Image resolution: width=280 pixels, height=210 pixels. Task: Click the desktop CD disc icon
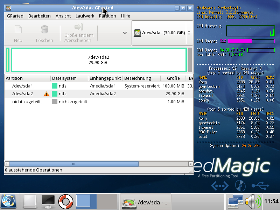tap(240, 186)
